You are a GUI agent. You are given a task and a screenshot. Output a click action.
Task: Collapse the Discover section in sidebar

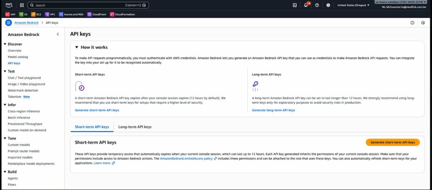click(5, 44)
